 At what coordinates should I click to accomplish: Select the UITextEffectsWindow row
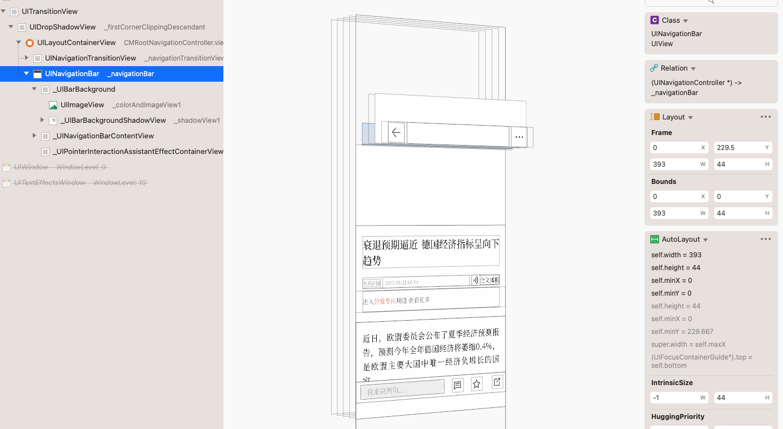coord(112,182)
